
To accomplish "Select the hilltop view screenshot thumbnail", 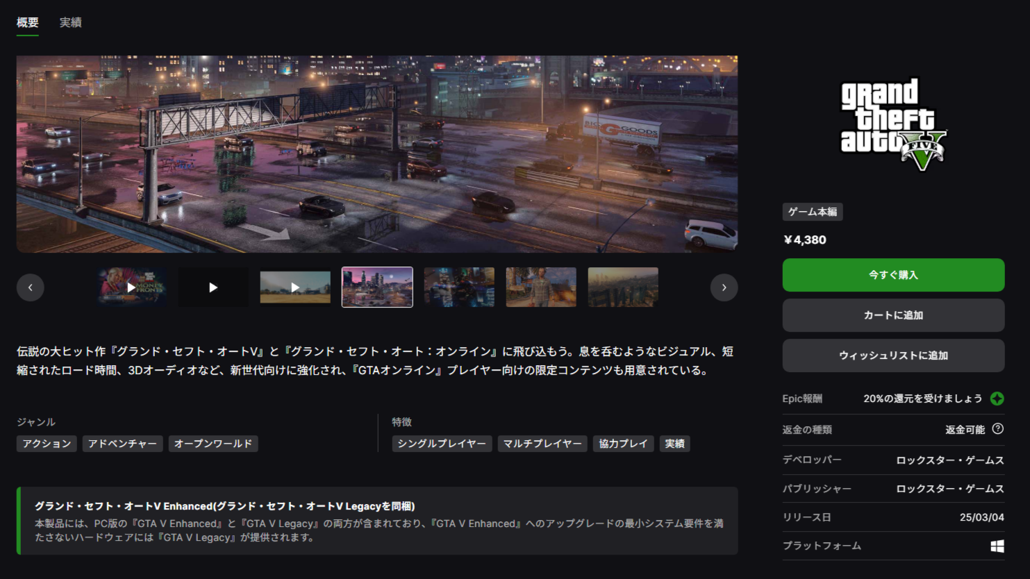I will click(623, 287).
